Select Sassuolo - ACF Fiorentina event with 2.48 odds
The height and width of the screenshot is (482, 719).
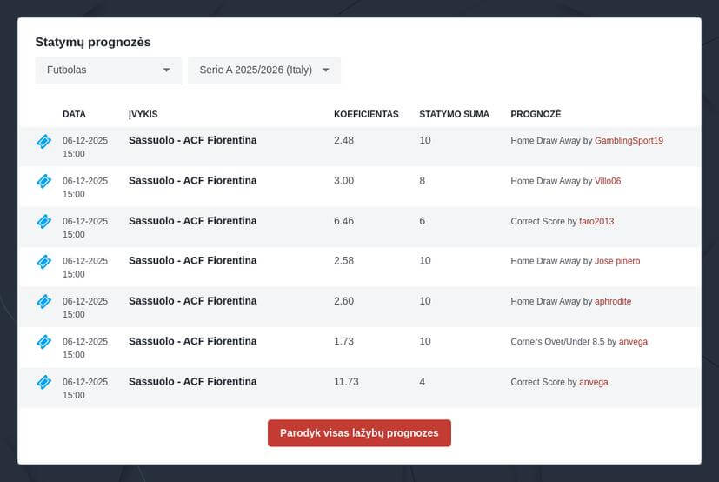point(192,140)
